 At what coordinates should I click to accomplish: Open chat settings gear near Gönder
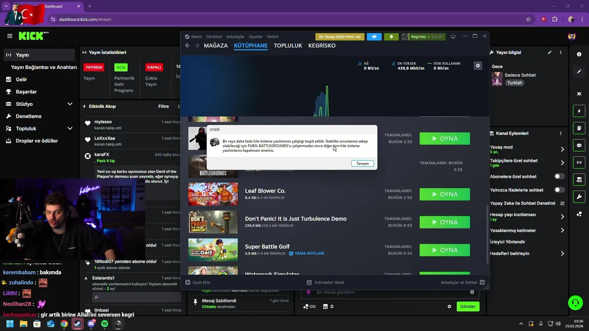450,307
